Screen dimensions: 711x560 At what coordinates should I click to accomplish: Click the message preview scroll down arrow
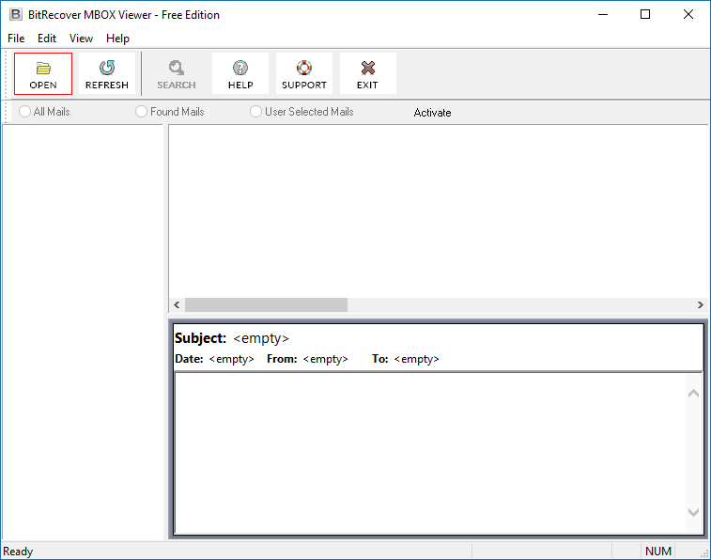click(x=693, y=512)
